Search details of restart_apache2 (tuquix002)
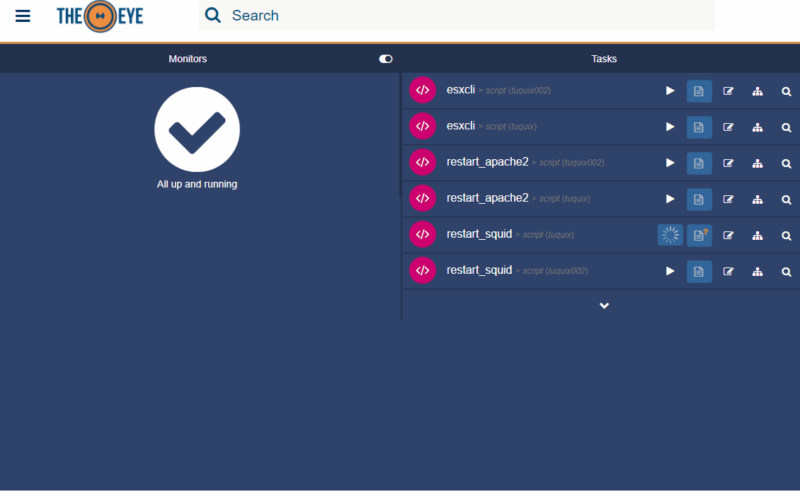Viewport: 800px width, 491px height. tap(787, 163)
